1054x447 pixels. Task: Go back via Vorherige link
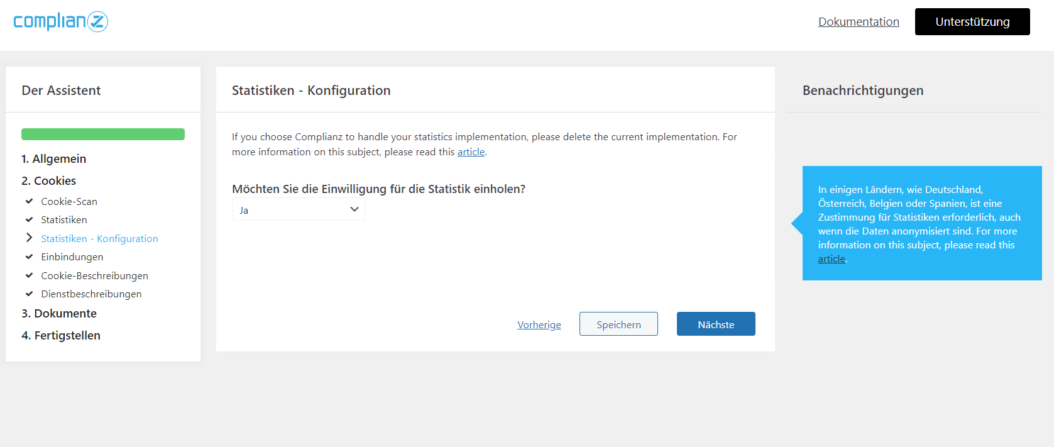pyautogui.click(x=539, y=325)
